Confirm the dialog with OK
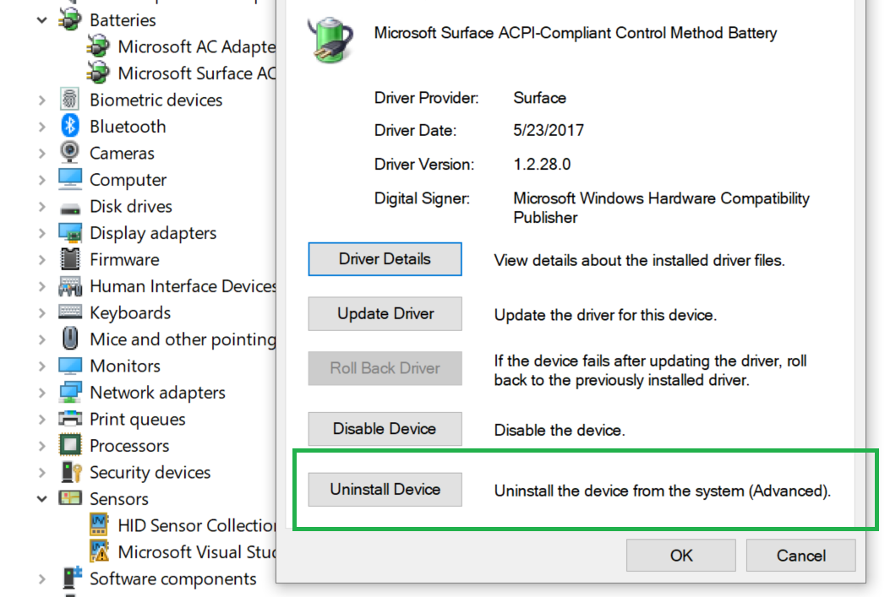This screenshot has height=597, width=890. 681,555
